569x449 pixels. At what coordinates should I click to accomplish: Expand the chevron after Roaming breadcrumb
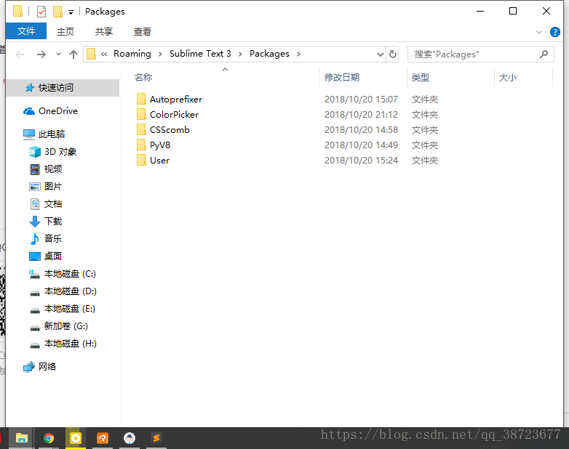coord(160,54)
